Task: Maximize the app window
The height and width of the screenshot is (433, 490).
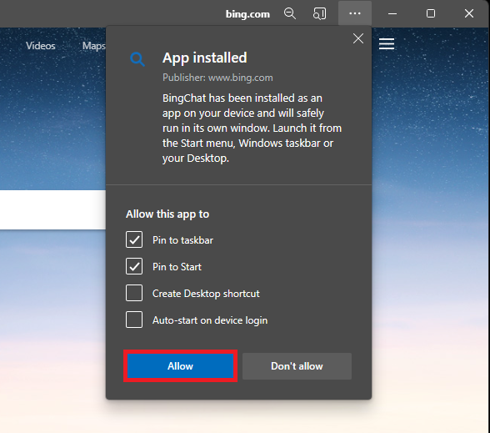Action: pos(431,13)
